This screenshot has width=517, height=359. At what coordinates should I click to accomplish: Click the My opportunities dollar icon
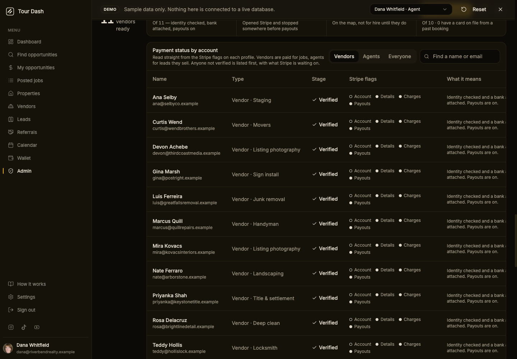click(11, 68)
